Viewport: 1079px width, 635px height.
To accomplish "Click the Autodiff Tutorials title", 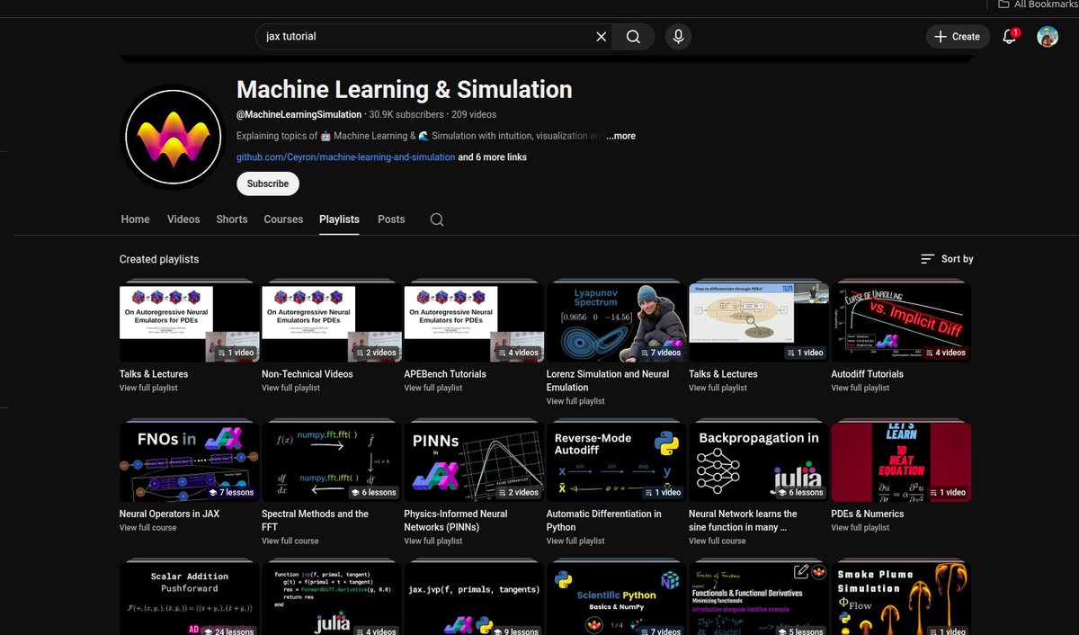I will click(x=868, y=374).
